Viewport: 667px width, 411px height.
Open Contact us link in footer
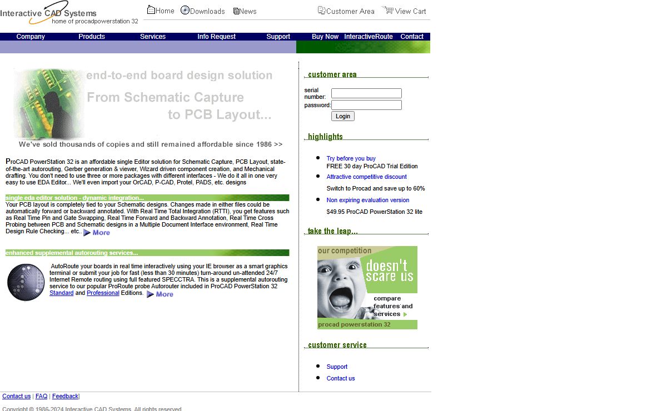(x=17, y=396)
